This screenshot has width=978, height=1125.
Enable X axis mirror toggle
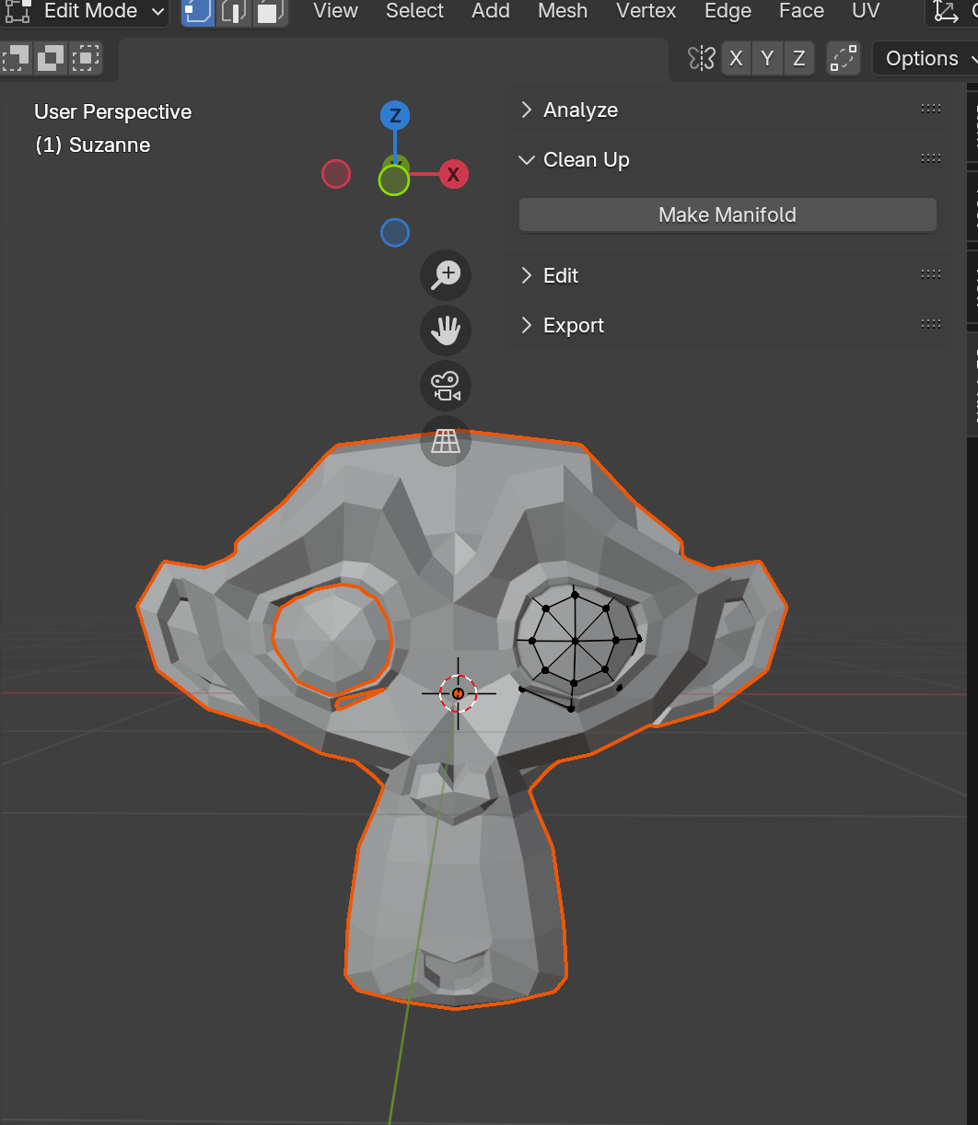736,59
